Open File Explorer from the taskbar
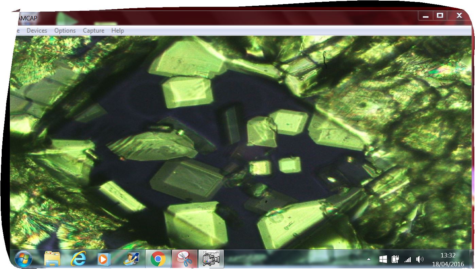Image resolution: width=475 pixels, height=269 pixels. 52,259
